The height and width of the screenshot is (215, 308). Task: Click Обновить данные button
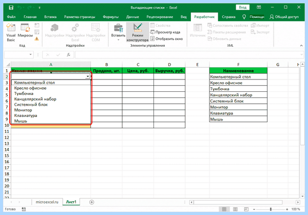click(x=224, y=39)
